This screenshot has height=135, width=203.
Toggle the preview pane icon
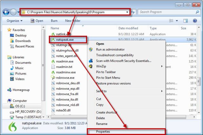click(x=186, y=21)
